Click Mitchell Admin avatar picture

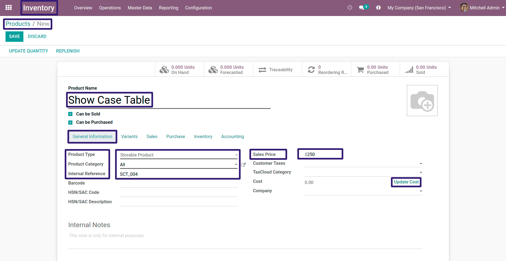pyautogui.click(x=464, y=8)
